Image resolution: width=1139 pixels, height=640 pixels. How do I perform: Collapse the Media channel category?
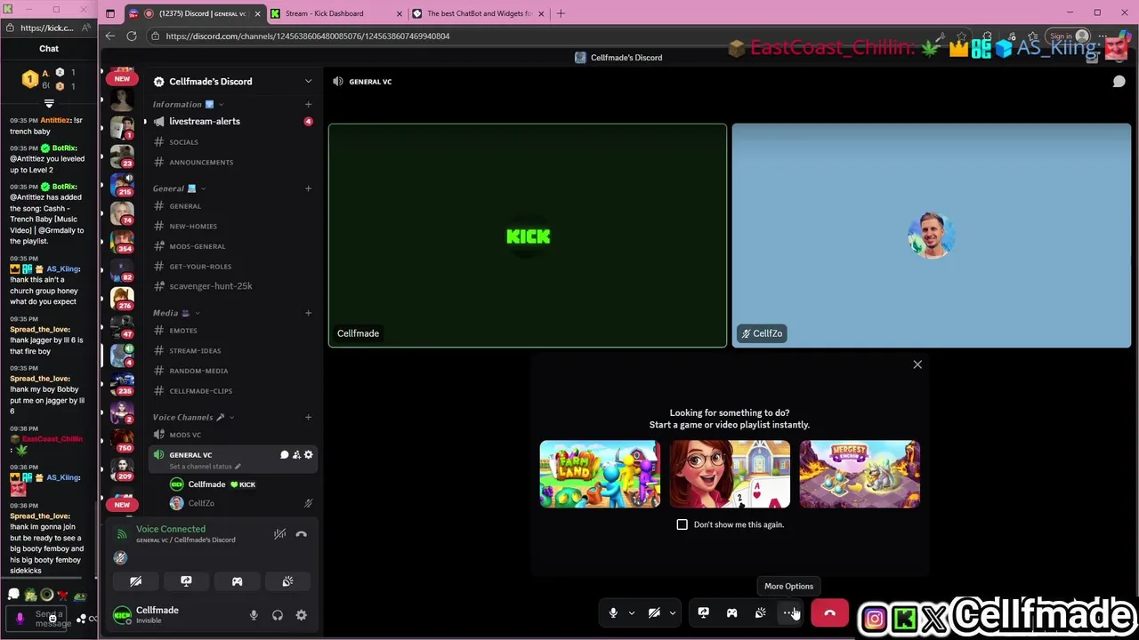(x=176, y=313)
